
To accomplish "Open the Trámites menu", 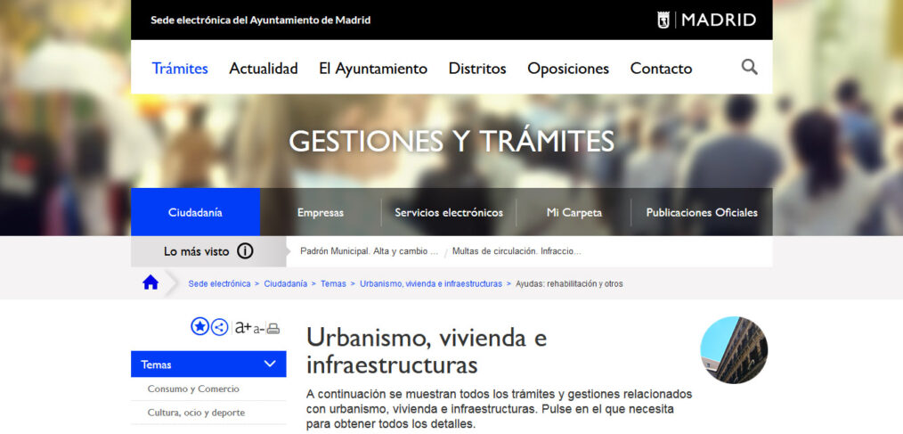I will [180, 69].
